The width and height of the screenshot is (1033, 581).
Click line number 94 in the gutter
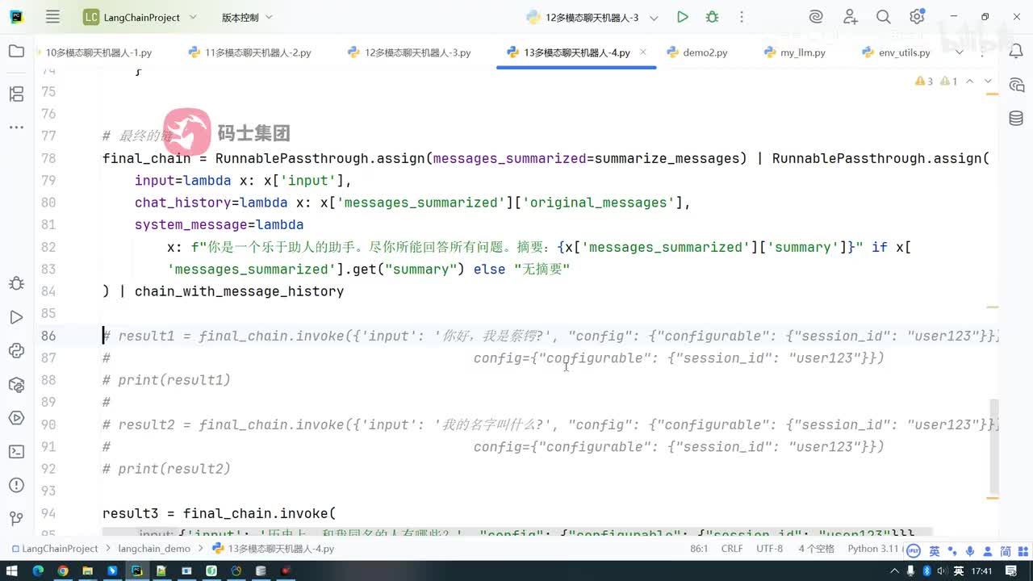[x=48, y=513]
